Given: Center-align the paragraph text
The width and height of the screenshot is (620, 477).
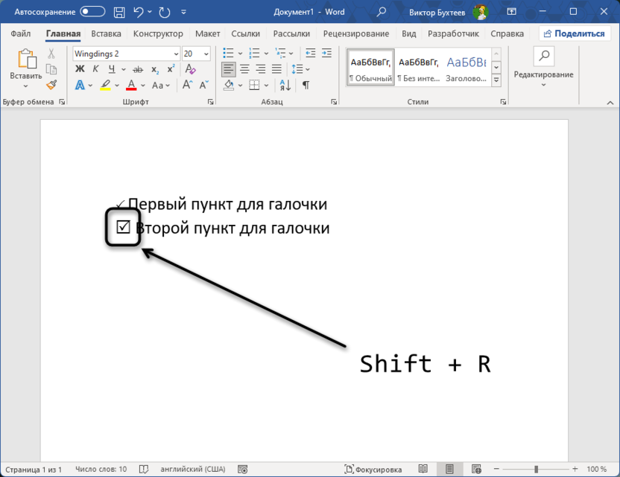Looking at the screenshot, I should [244, 69].
